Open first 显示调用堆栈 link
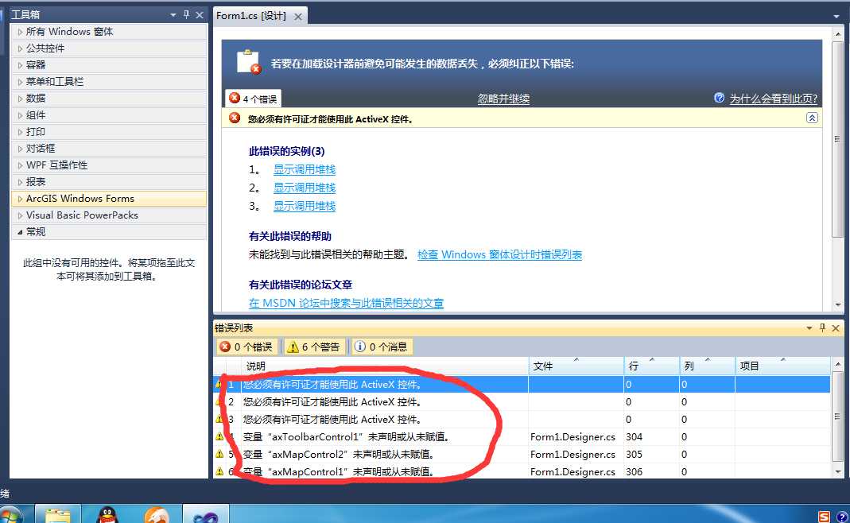This screenshot has width=850, height=523. (x=305, y=169)
